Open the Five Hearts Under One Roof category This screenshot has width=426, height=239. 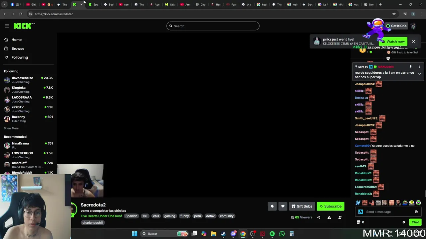101,216
